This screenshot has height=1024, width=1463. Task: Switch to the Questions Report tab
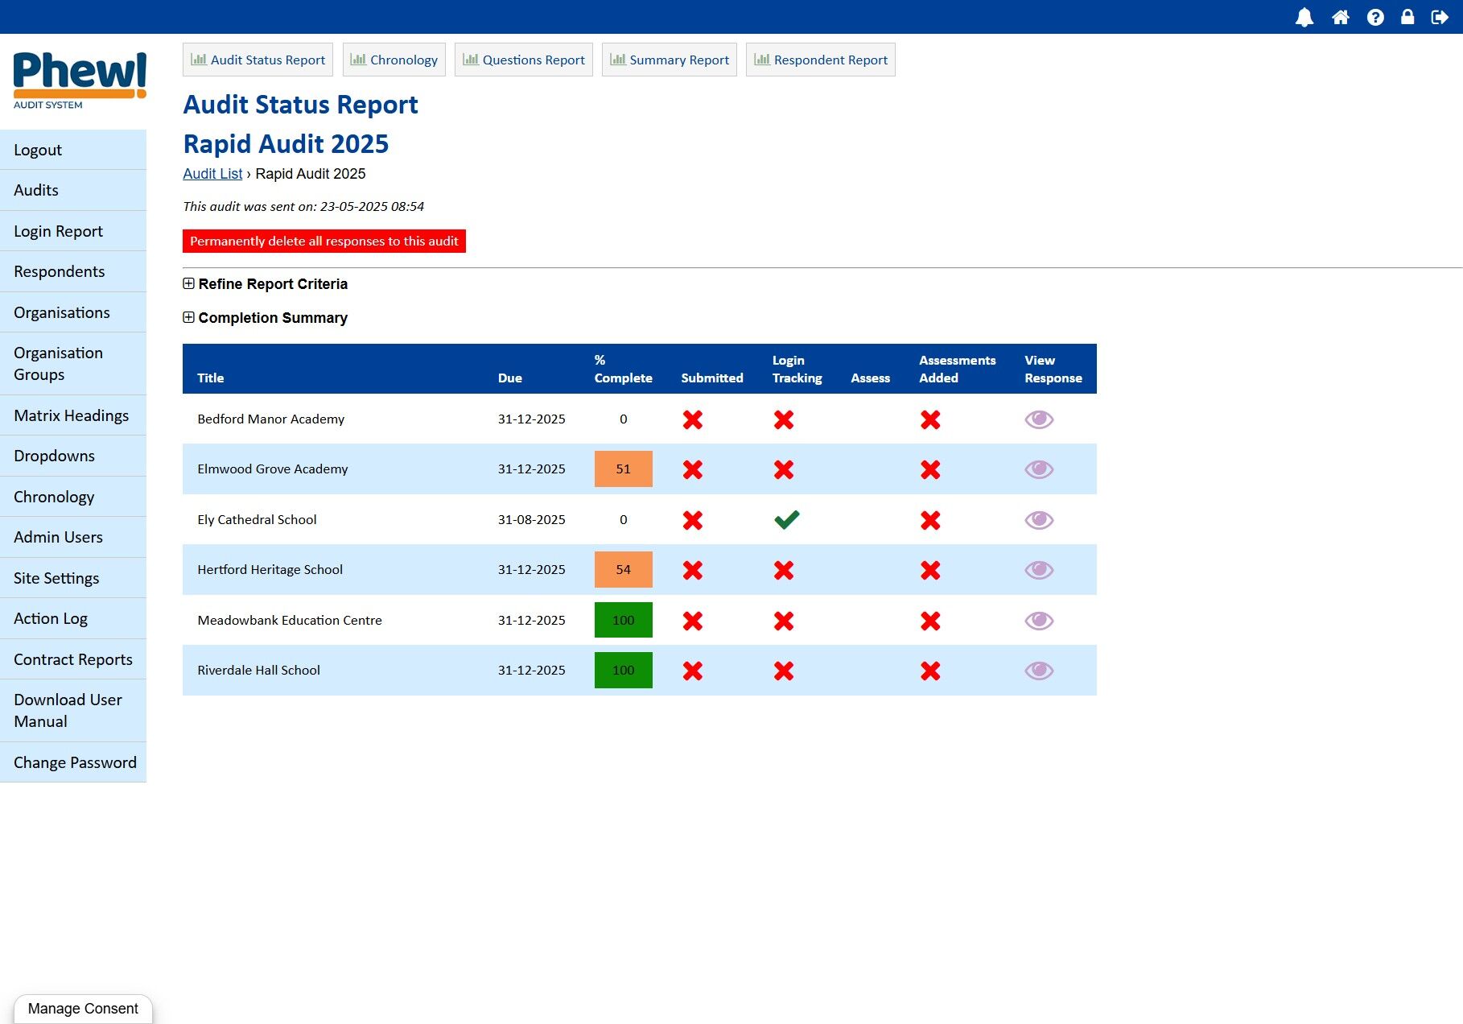pos(524,60)
